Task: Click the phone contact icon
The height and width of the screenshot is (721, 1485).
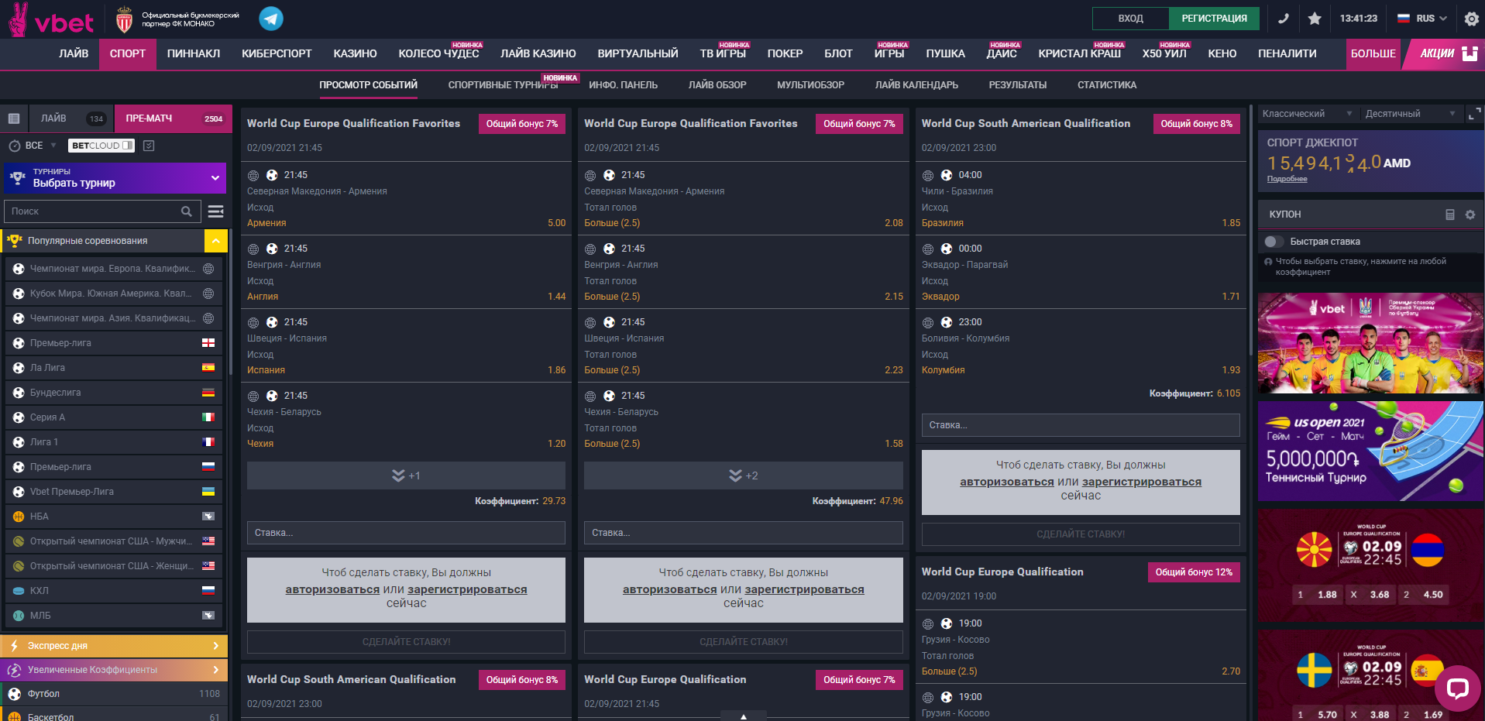Action: tap(1284, 19)
